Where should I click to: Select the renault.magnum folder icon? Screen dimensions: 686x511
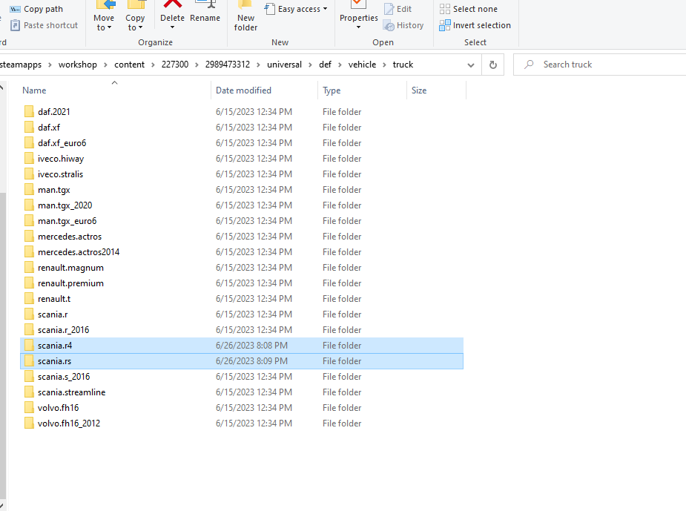point(29,267)
